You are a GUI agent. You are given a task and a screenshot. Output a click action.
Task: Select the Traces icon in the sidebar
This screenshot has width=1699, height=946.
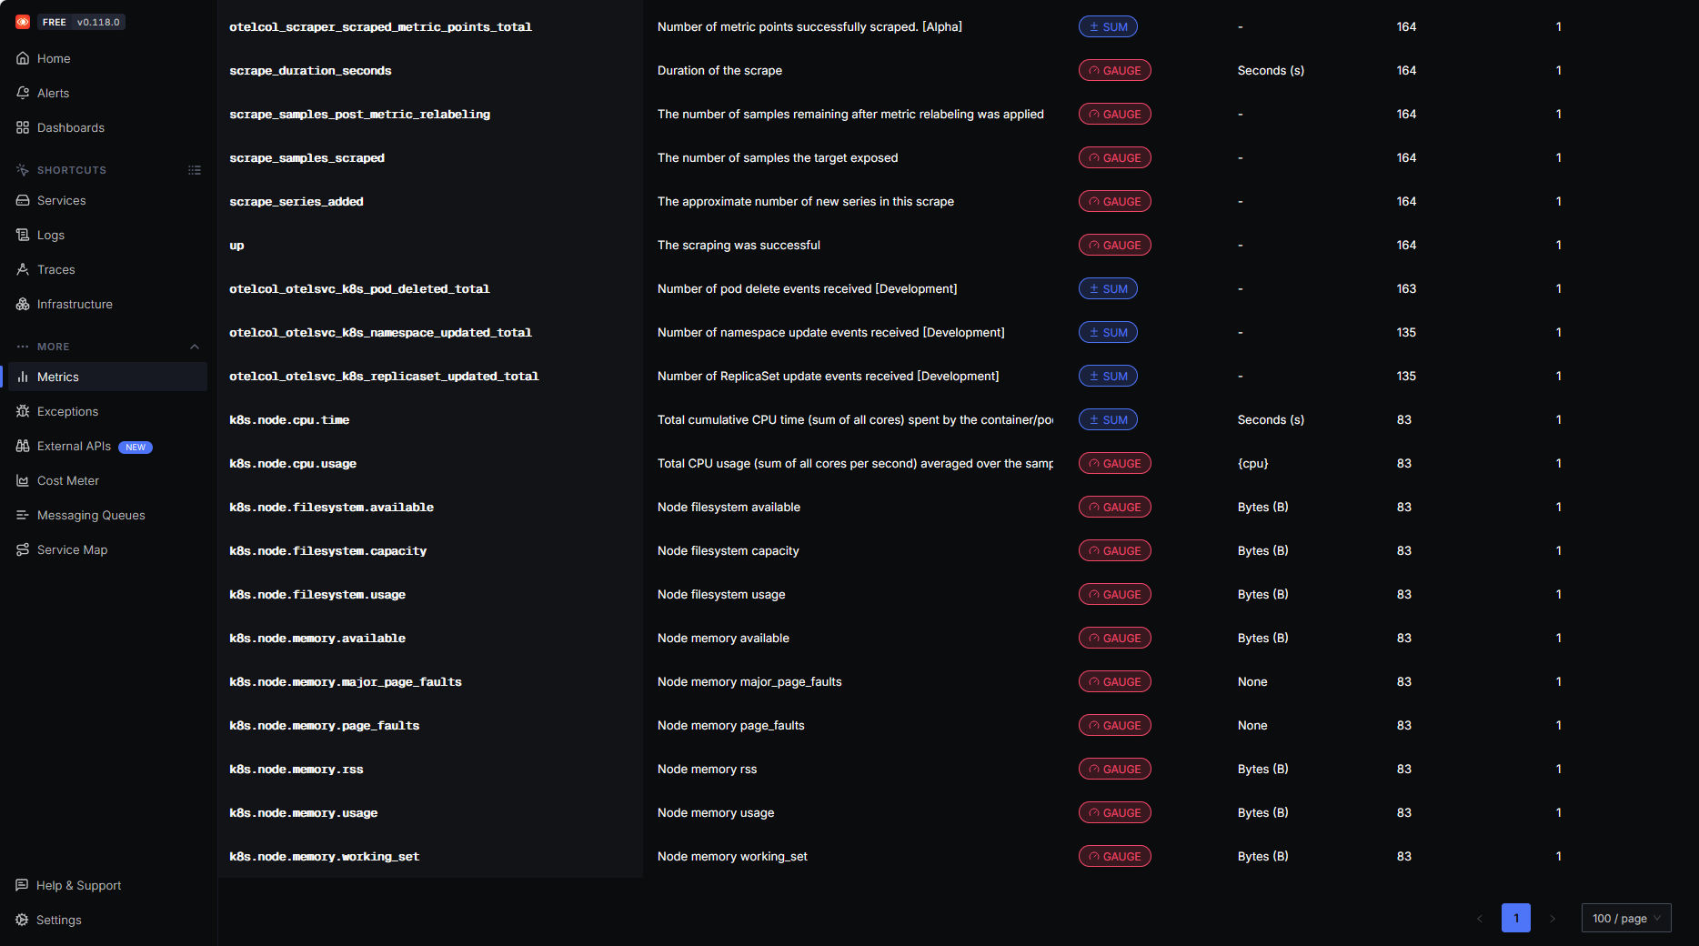23,269
